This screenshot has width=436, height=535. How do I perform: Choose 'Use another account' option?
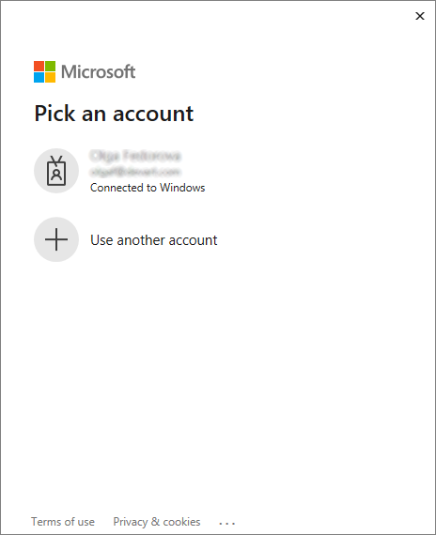(153, 240)
